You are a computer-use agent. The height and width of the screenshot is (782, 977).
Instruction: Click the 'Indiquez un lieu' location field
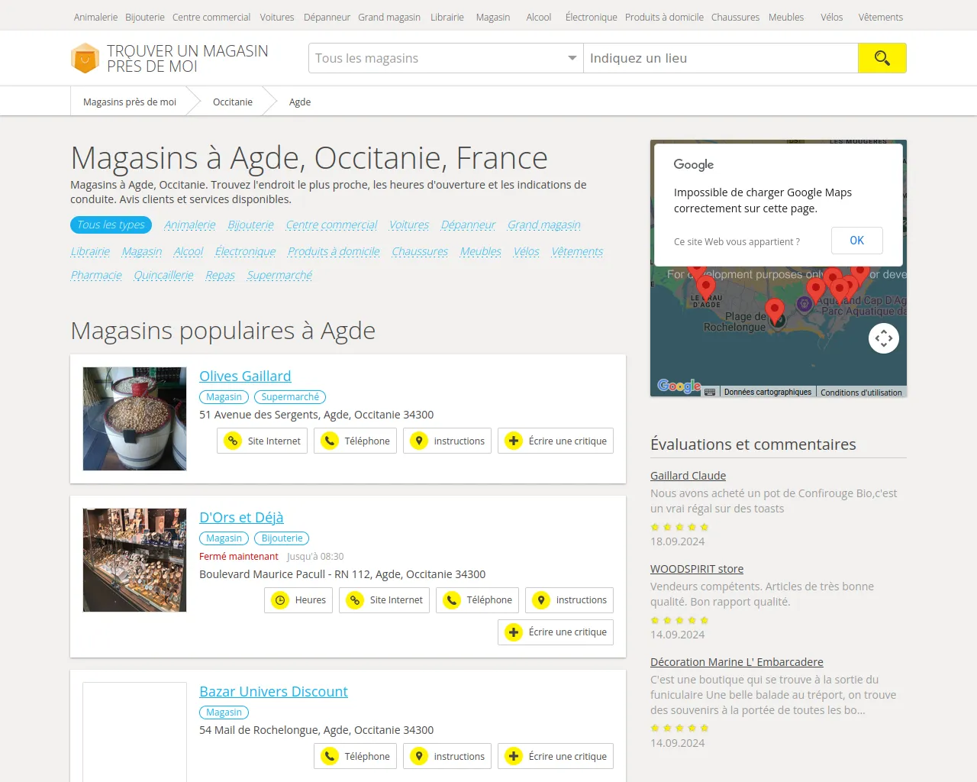coord(720,58)
